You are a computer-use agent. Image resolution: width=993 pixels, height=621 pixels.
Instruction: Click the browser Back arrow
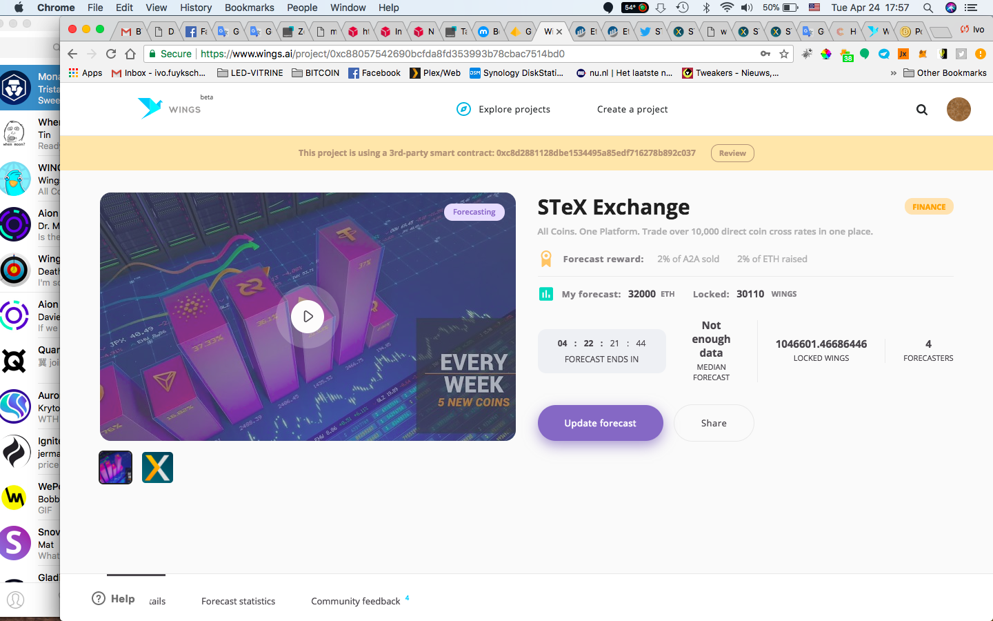point(72,54)
